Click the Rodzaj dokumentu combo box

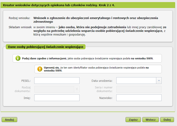point(57,89)
